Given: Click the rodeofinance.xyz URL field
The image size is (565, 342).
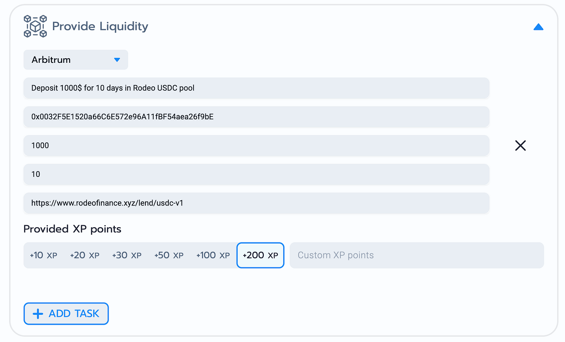Looking at the screenshot, I should coord(256,203).
